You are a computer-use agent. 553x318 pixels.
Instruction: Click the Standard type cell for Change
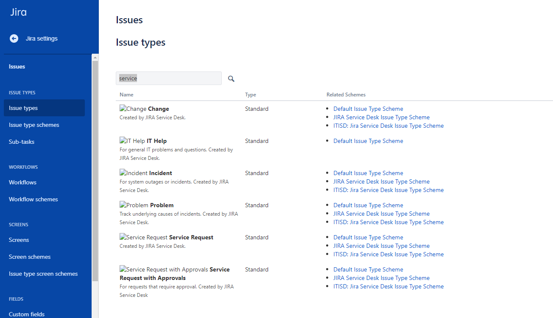pos(257,109)
